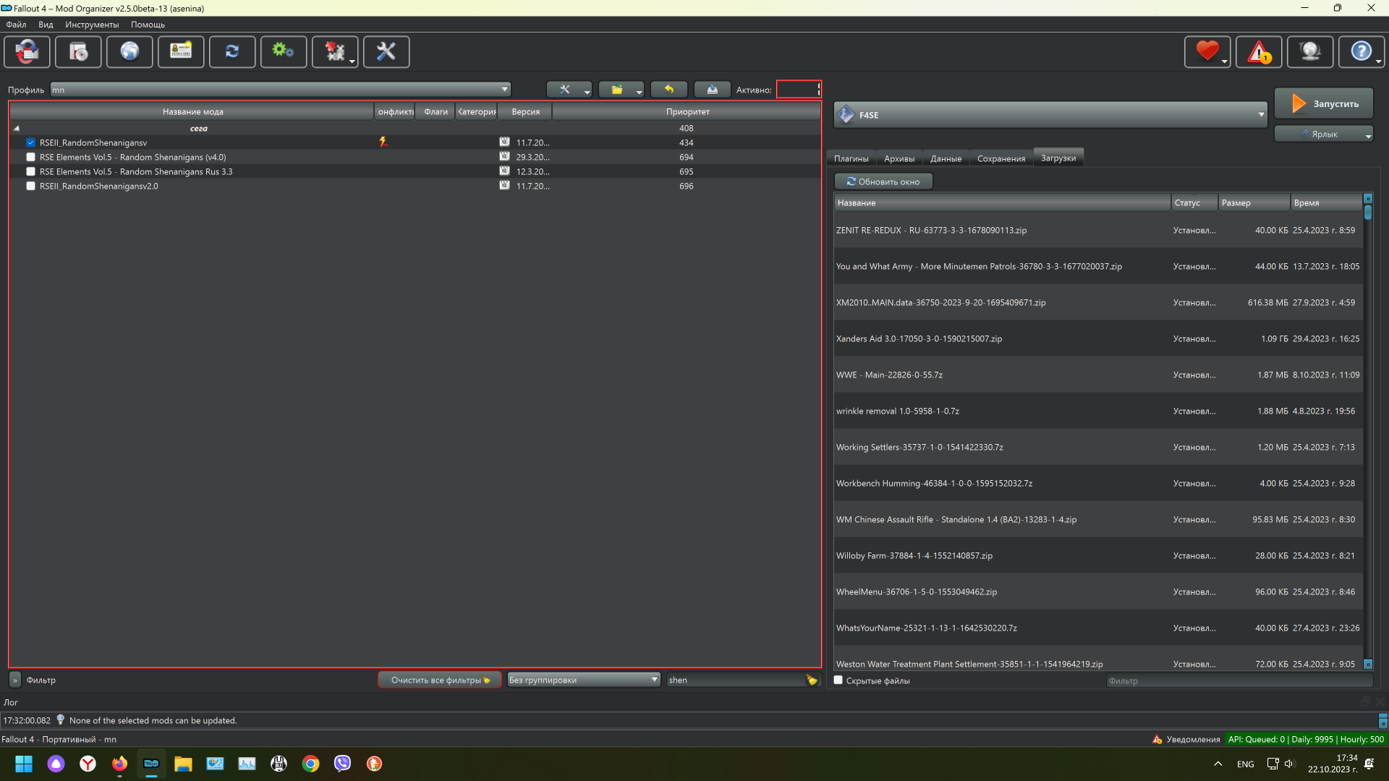Switch to the Плагины tab

click(x=851, y=159)
